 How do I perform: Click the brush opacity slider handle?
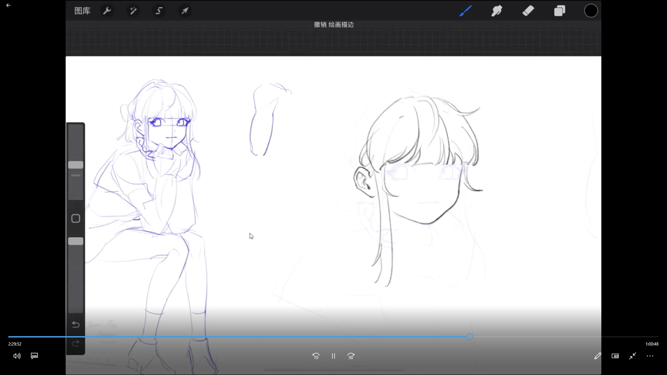[76, 241]
